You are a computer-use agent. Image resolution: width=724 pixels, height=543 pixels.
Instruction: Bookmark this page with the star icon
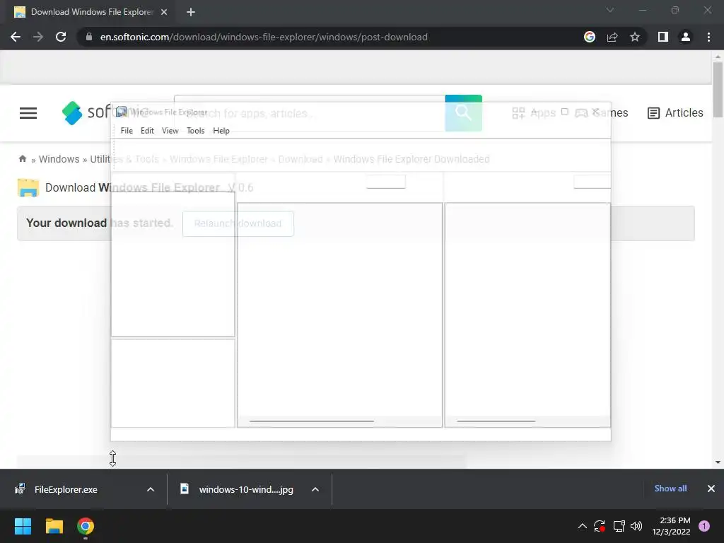point(635,37)
